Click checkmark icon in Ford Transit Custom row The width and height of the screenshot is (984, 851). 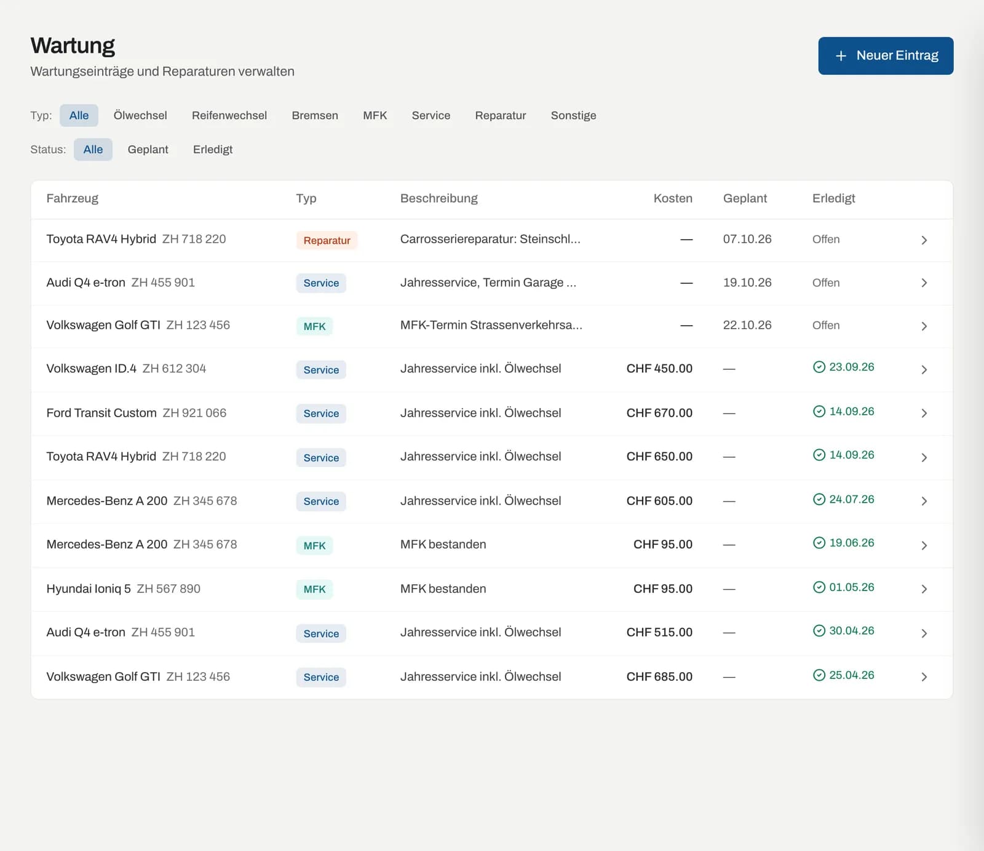(x=819, y=411)
